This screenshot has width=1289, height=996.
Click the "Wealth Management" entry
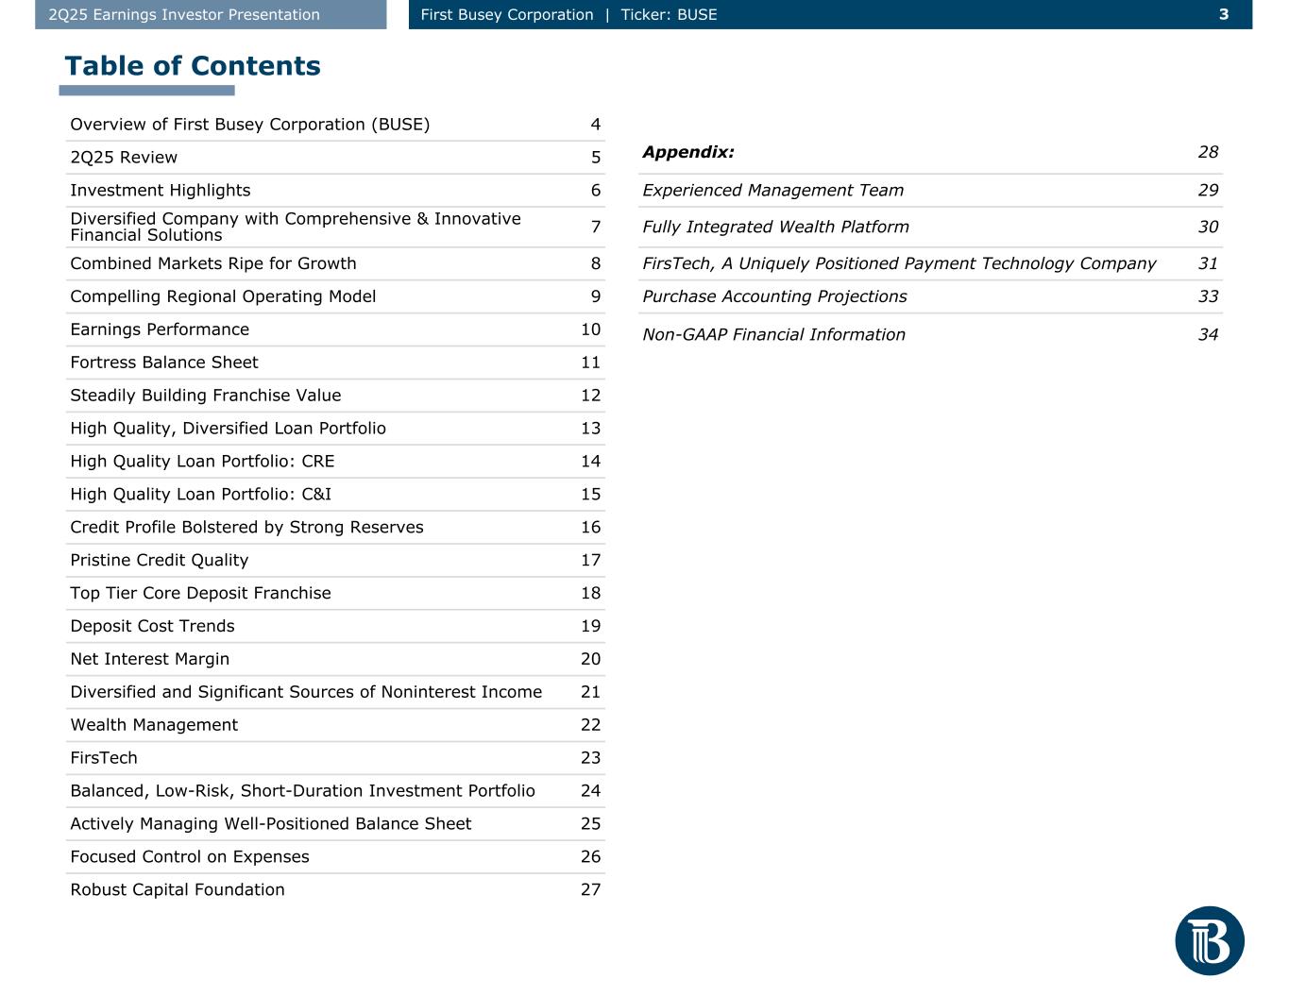pos(154,725)
